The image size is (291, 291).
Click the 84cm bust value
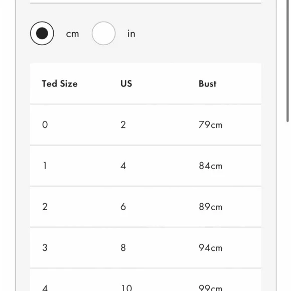[210, 166]
